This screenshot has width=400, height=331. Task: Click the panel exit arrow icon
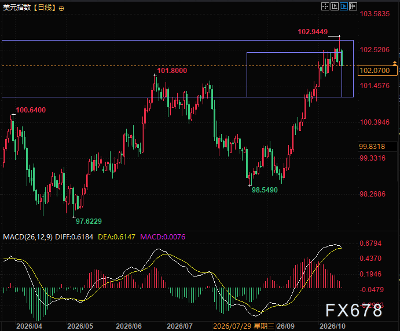(353, 6)
